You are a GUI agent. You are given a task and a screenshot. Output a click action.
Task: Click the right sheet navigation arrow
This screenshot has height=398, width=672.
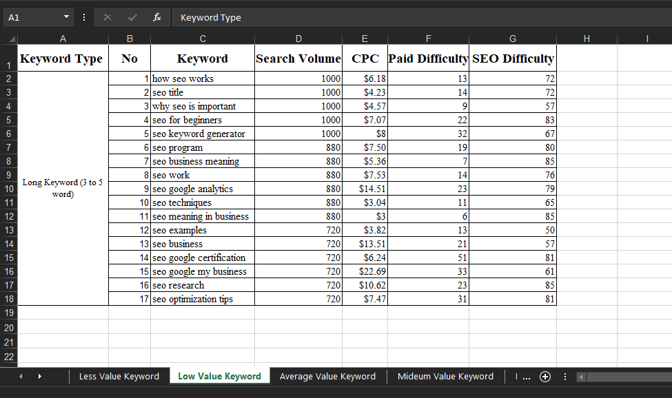(40, 377)
